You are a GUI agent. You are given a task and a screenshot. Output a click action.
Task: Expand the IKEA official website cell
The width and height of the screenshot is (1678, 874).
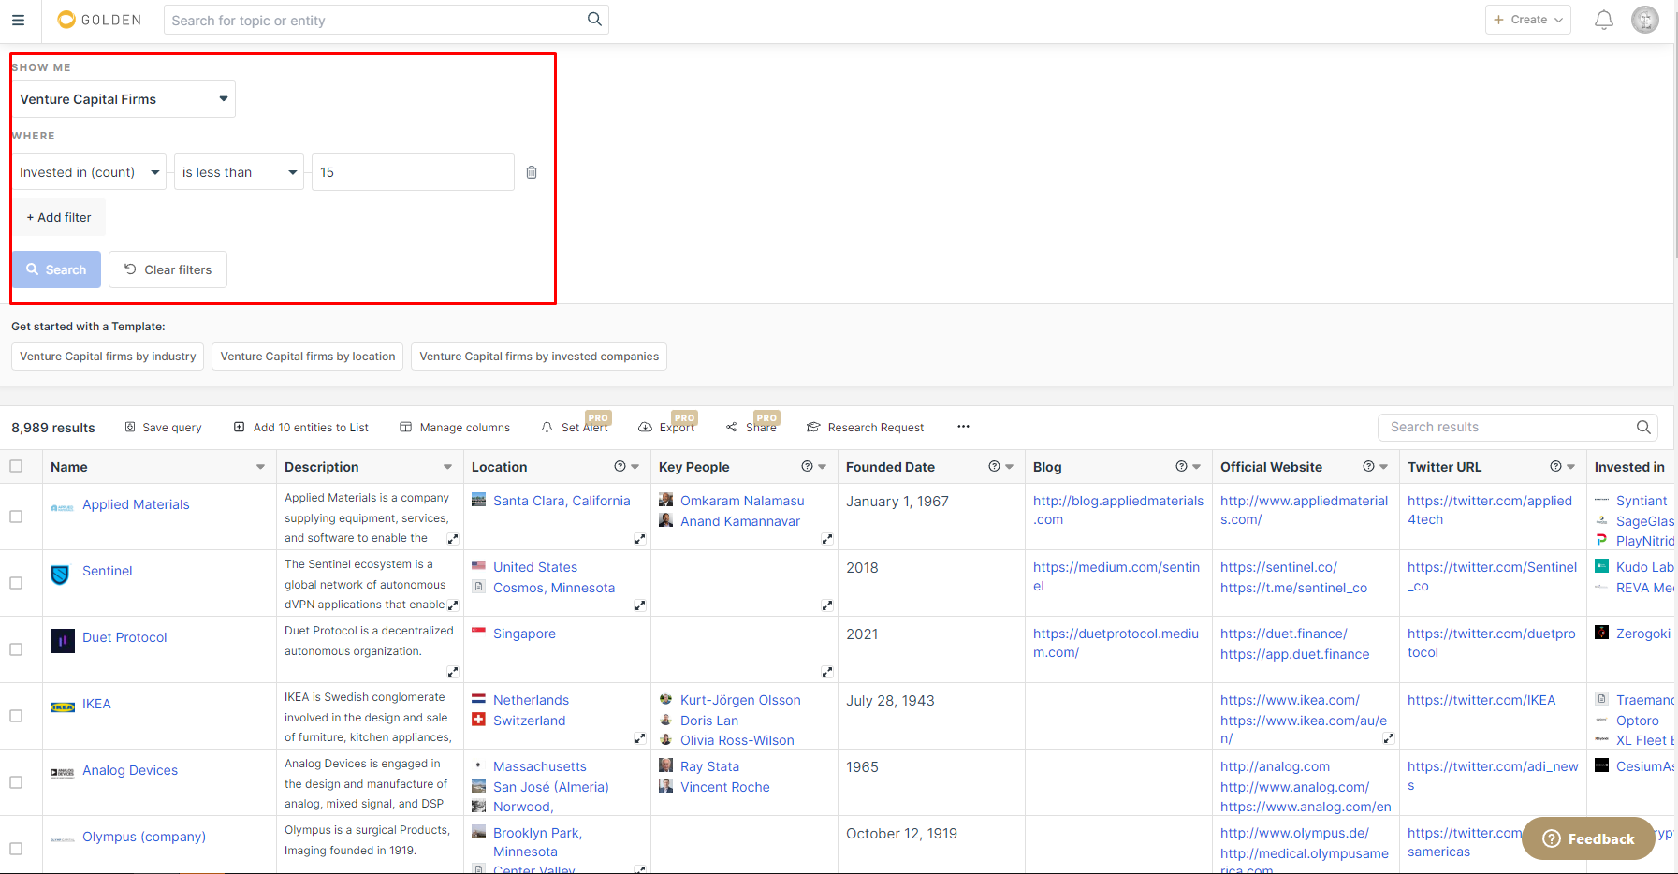tap(1389, 738)
